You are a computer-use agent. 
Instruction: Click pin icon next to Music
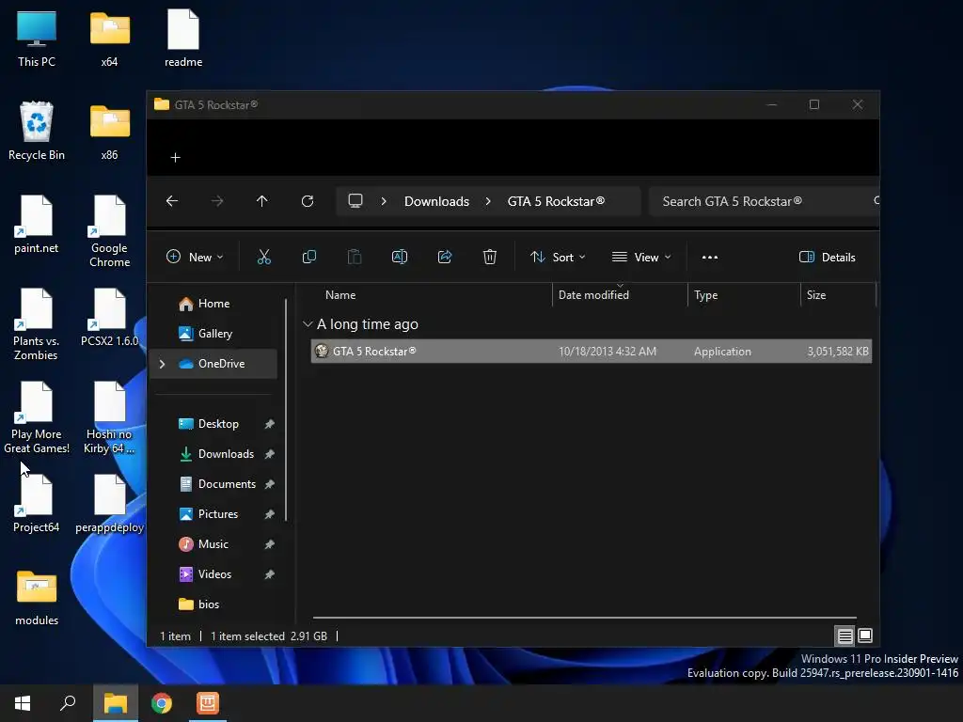(x=269, y=544)
